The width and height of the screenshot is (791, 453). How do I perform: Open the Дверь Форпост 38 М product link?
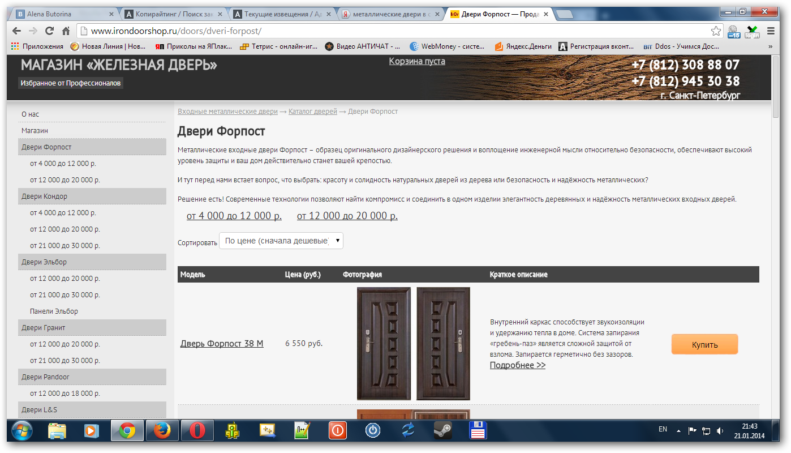coord(222,343)
